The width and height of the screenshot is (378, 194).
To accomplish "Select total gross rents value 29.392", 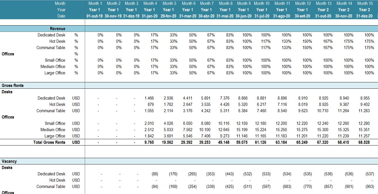I will pyautogui.click(x=187, y=142).
